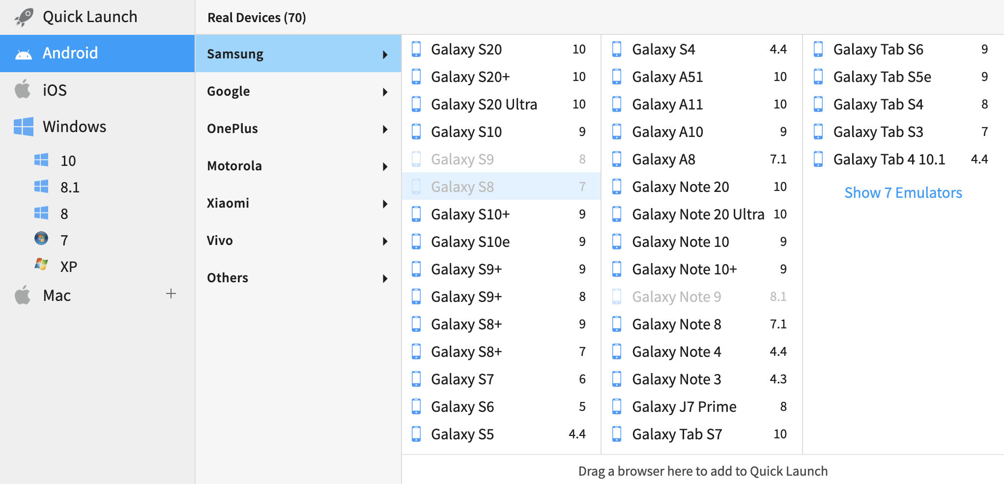Screen dimensions: 1004x484
Task: Select the Windows 8.1 version entry
Action: (69, 187)
